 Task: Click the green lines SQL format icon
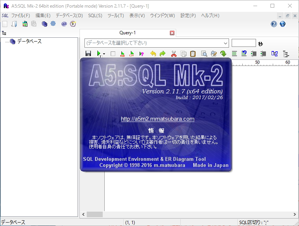pos(234,54)
